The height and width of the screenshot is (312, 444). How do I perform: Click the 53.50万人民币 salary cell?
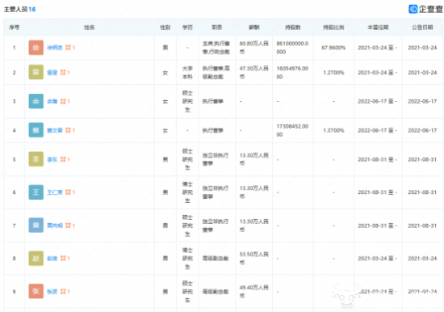tap(254, 259)
